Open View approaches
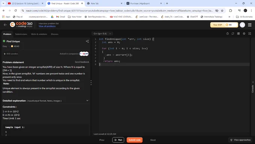Screen dimensions: 255x144 [x=240, y=140]
